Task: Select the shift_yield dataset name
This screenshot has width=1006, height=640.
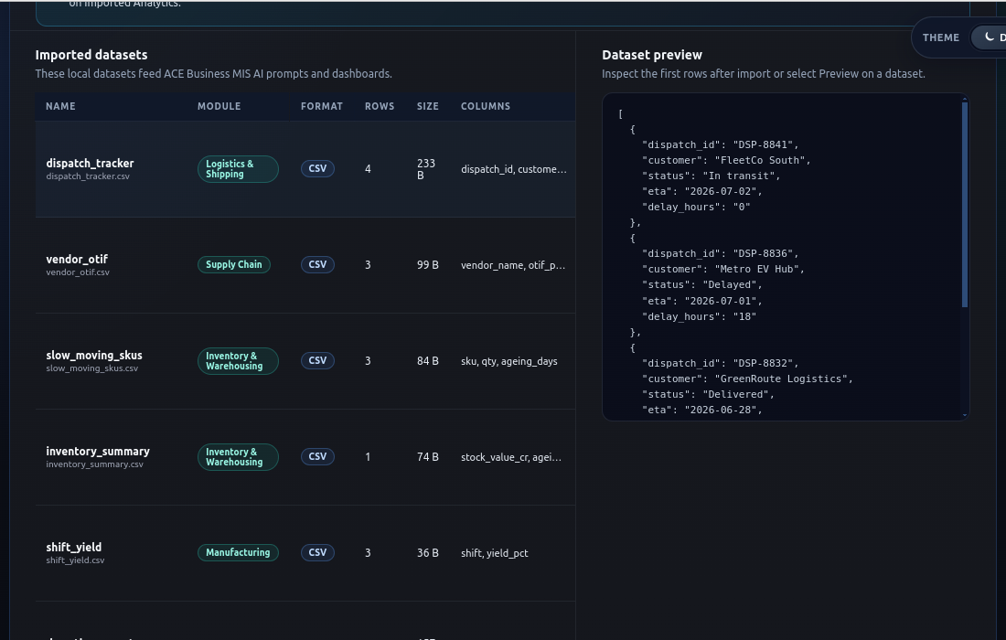Action: point(74,547)
